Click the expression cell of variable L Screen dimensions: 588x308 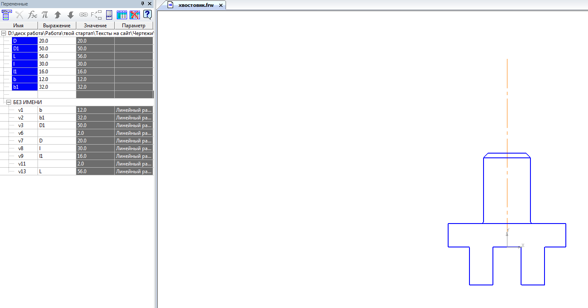tap(57, 56)
